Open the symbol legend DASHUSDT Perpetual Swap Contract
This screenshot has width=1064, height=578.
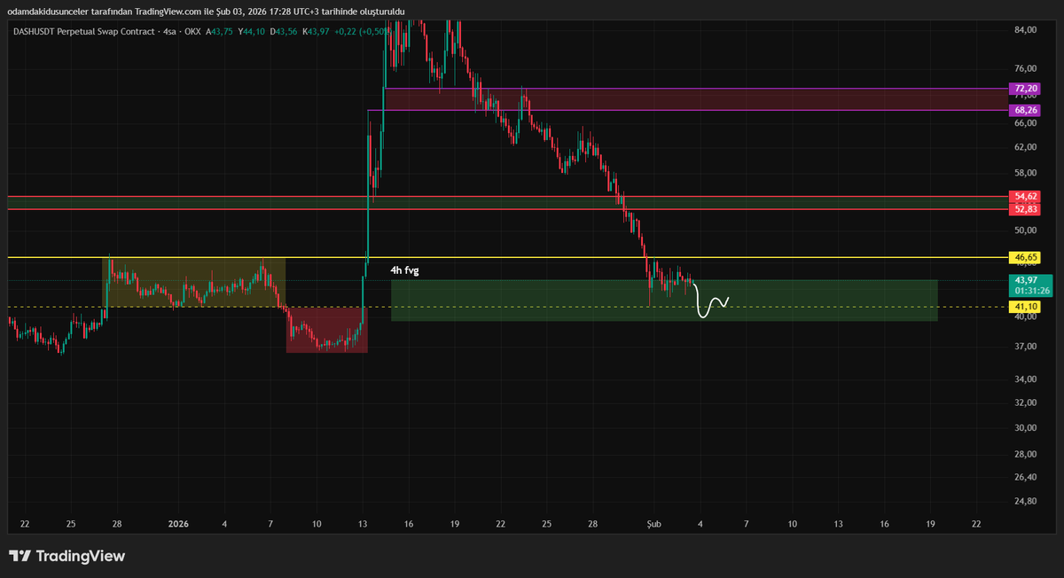(84, 32)
